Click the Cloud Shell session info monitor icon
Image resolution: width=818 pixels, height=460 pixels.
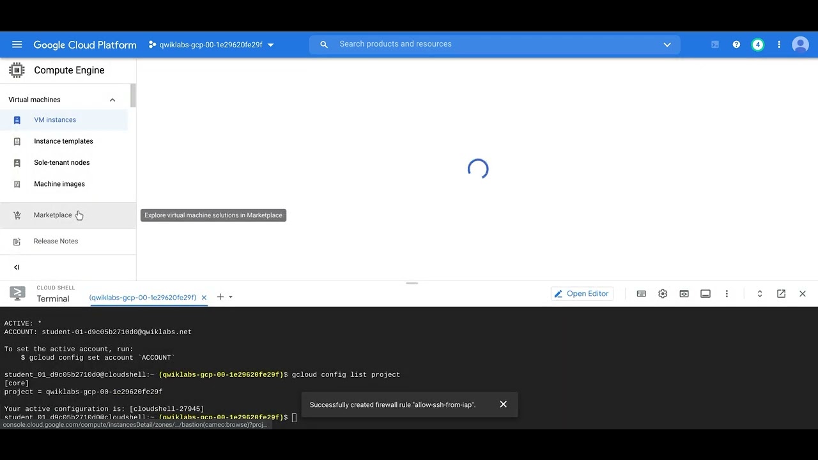706,294
